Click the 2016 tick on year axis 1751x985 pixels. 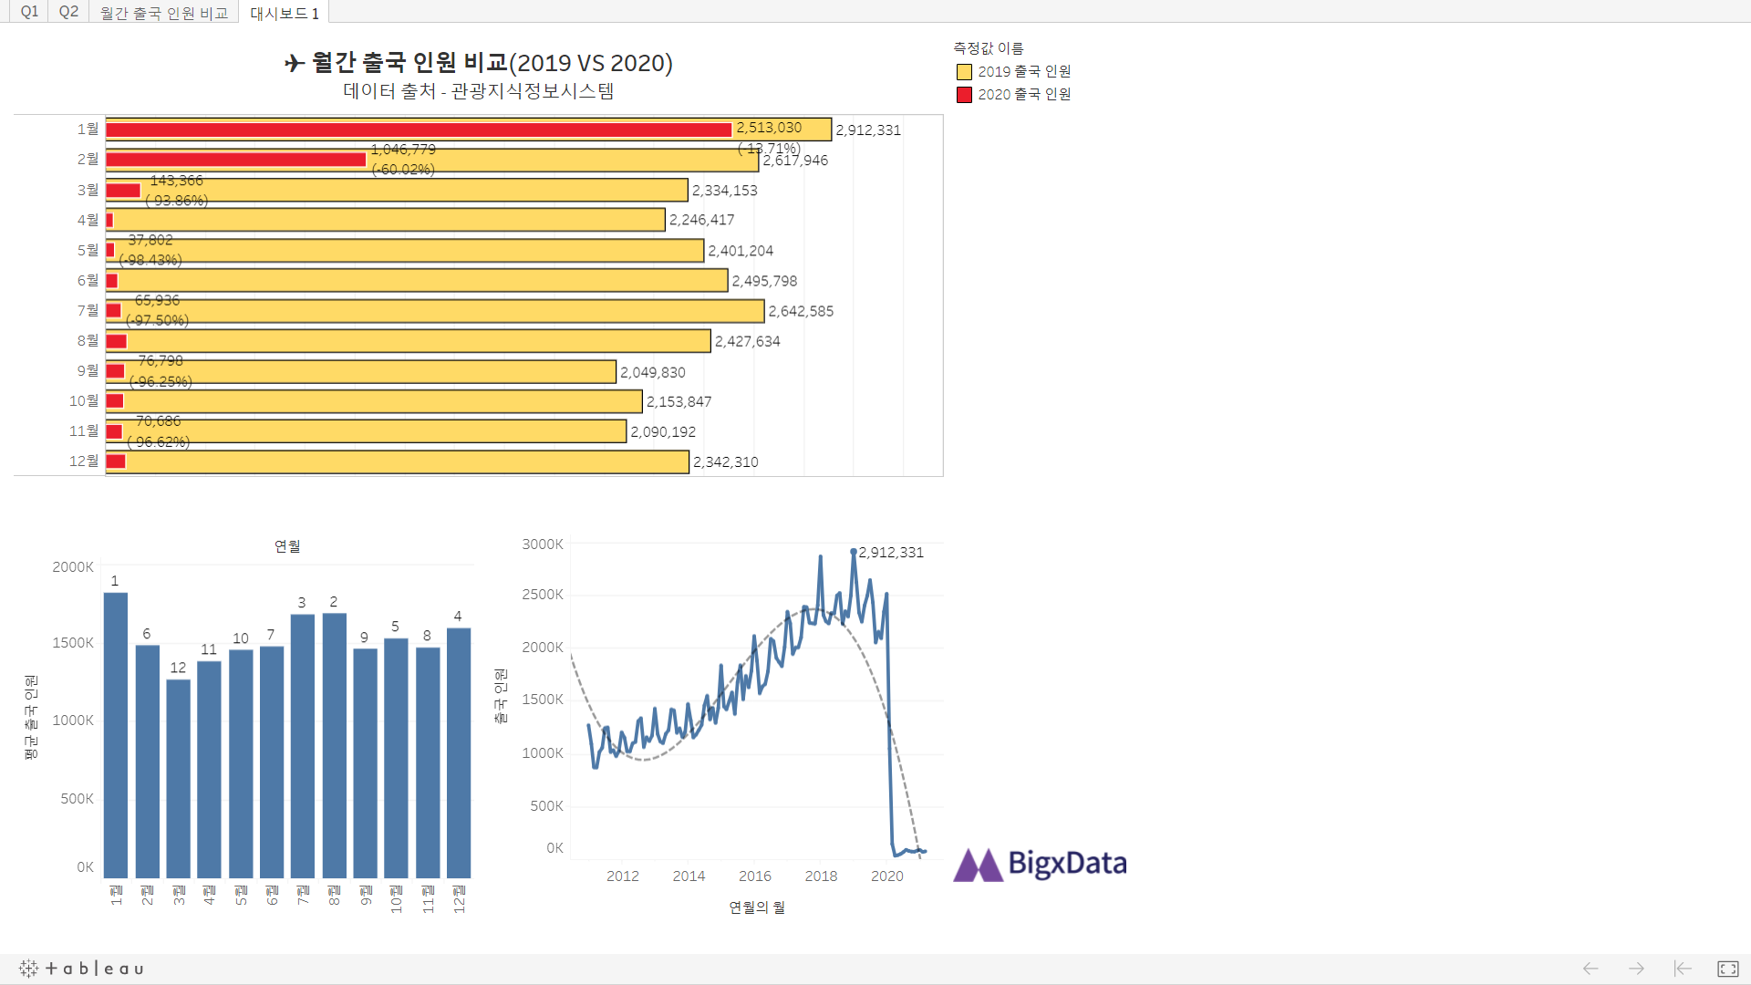pos(754,876)
